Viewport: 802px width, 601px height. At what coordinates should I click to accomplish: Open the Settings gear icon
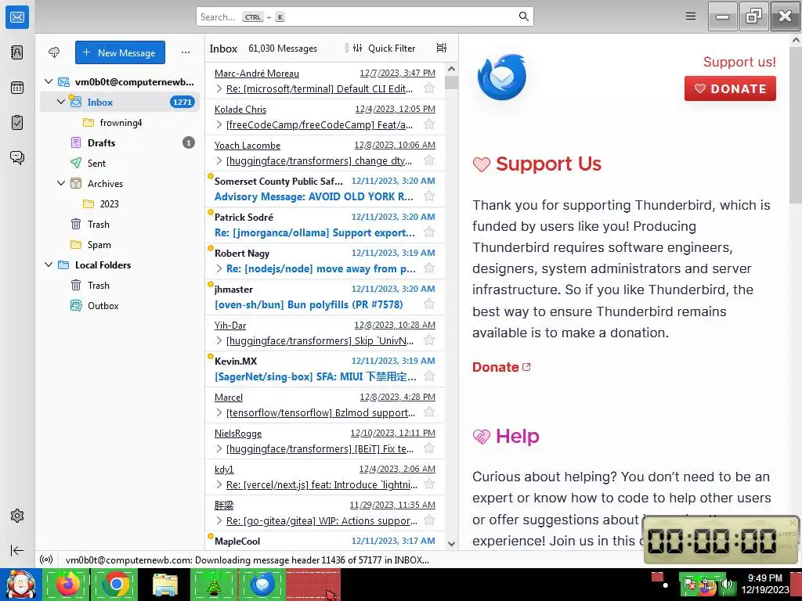pyautogui.click(x=17, y=516)
